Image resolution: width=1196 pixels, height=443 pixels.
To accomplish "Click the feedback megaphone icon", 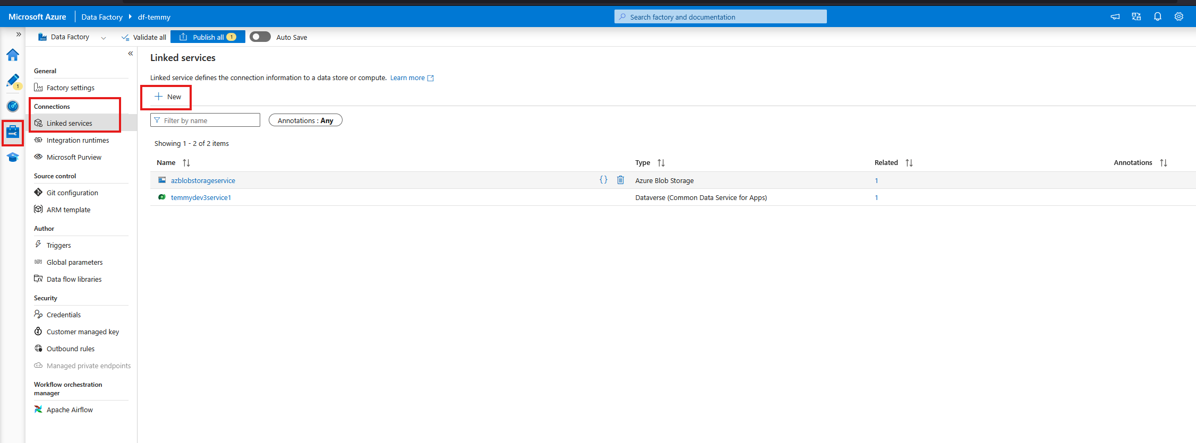I will pyautogui.click(x=1115, y=17).
